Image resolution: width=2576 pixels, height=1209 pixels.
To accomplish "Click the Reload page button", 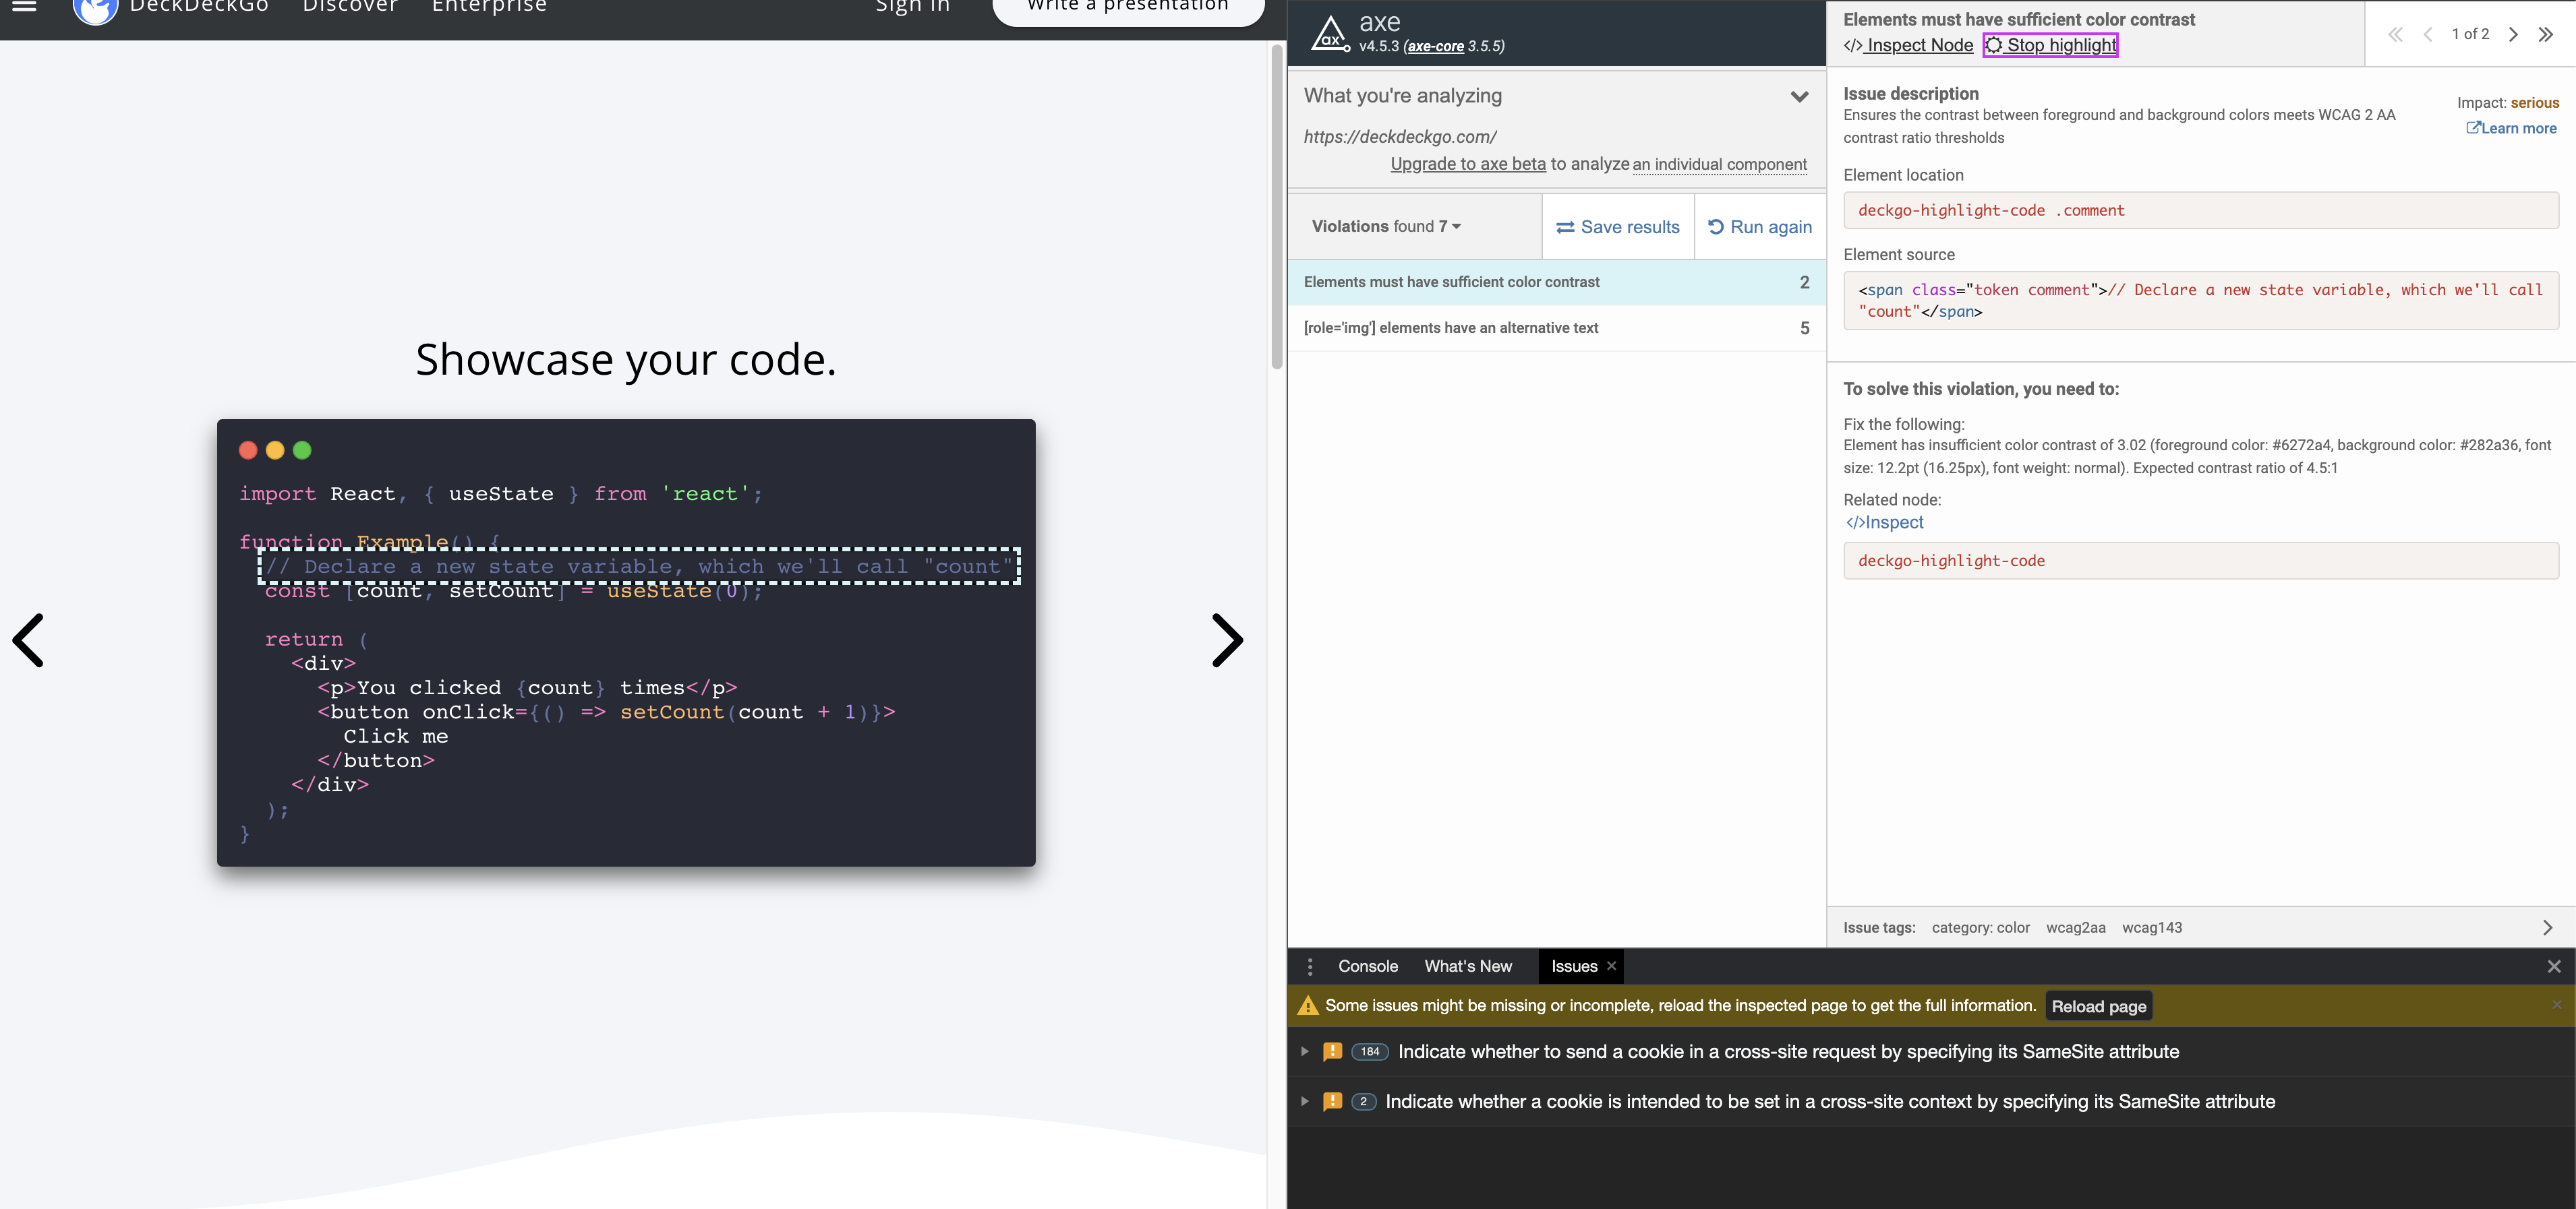I will (2098, 1006).
